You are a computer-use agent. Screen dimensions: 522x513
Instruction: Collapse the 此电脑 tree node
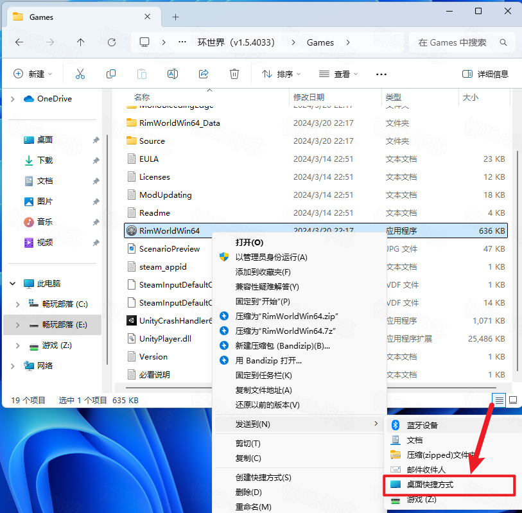[x=13, y=284]
